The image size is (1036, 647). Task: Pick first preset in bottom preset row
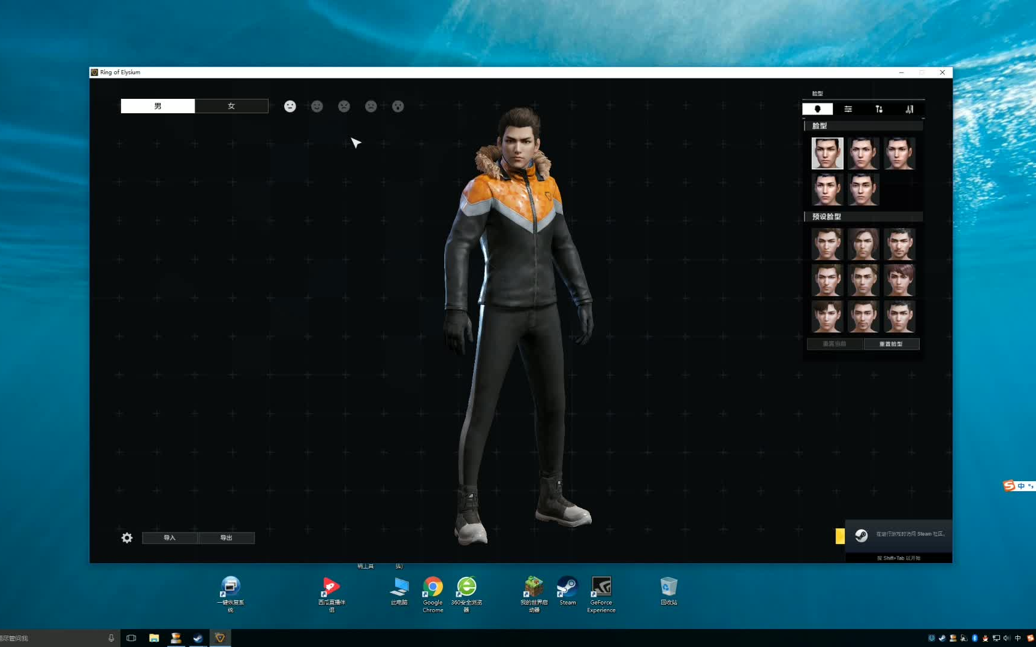827,316
